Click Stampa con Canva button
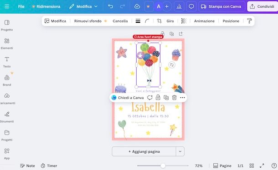Image resolution: width=278 pixels, height=170 pixels. 221,6
